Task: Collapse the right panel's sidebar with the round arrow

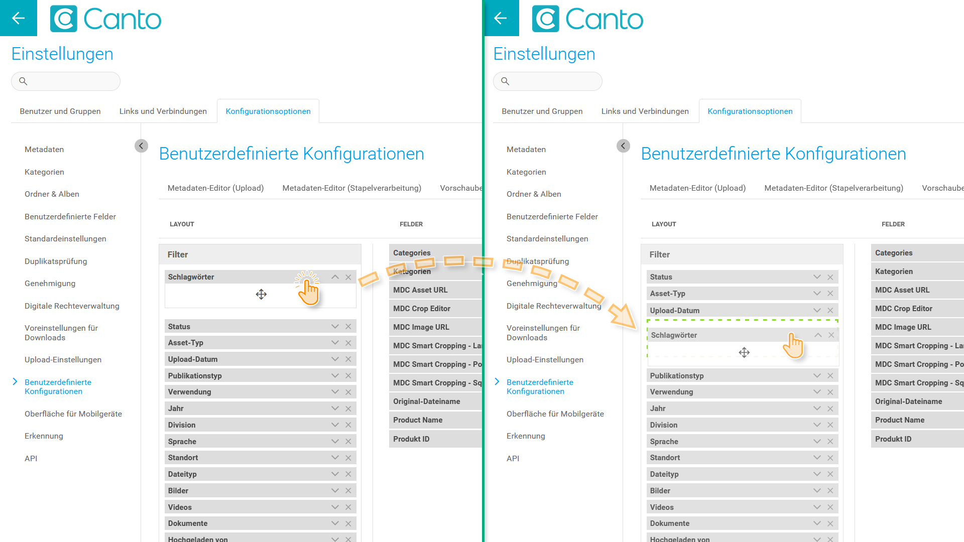Action: coord(623,146)
